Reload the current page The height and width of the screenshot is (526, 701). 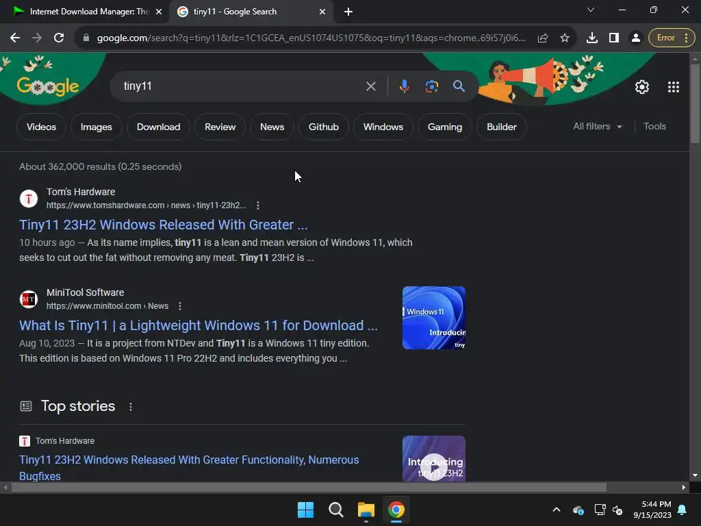(59, 38)
